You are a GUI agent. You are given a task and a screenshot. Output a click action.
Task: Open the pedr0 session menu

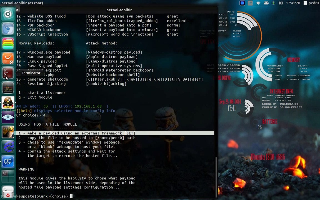coord(311,3)
